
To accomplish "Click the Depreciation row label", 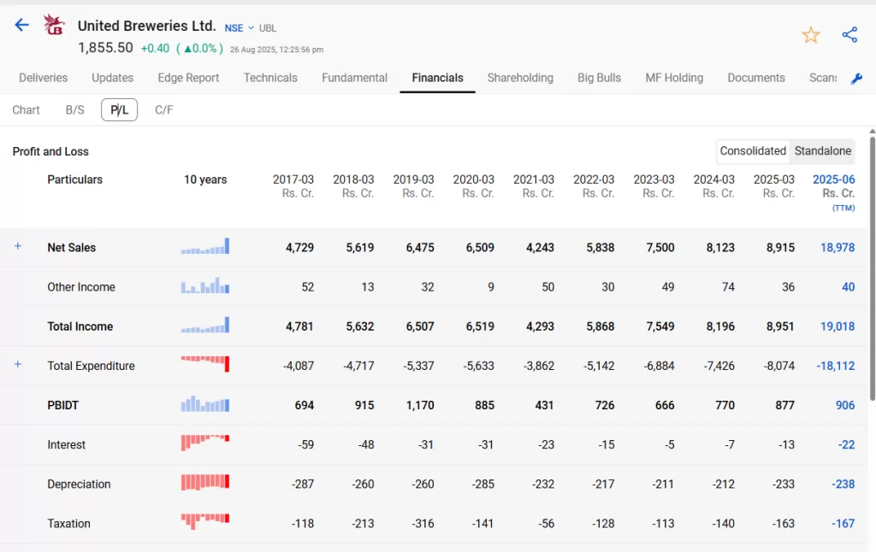I will tap(79, 484).
